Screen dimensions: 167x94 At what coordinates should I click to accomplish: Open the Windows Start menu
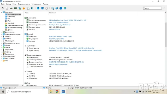[3, 92]
